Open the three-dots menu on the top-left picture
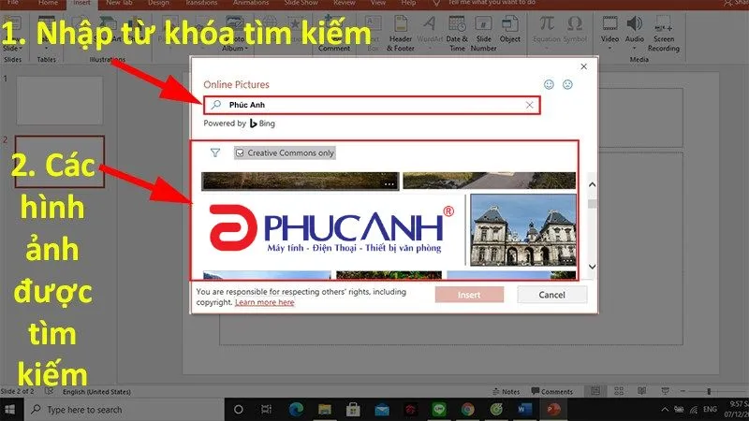The width and height of the screenshot is (749, 421). point(389,183)
